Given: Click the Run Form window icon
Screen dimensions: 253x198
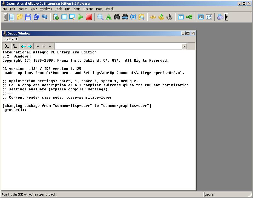Looking at the screenshot, I should point(72,17).
